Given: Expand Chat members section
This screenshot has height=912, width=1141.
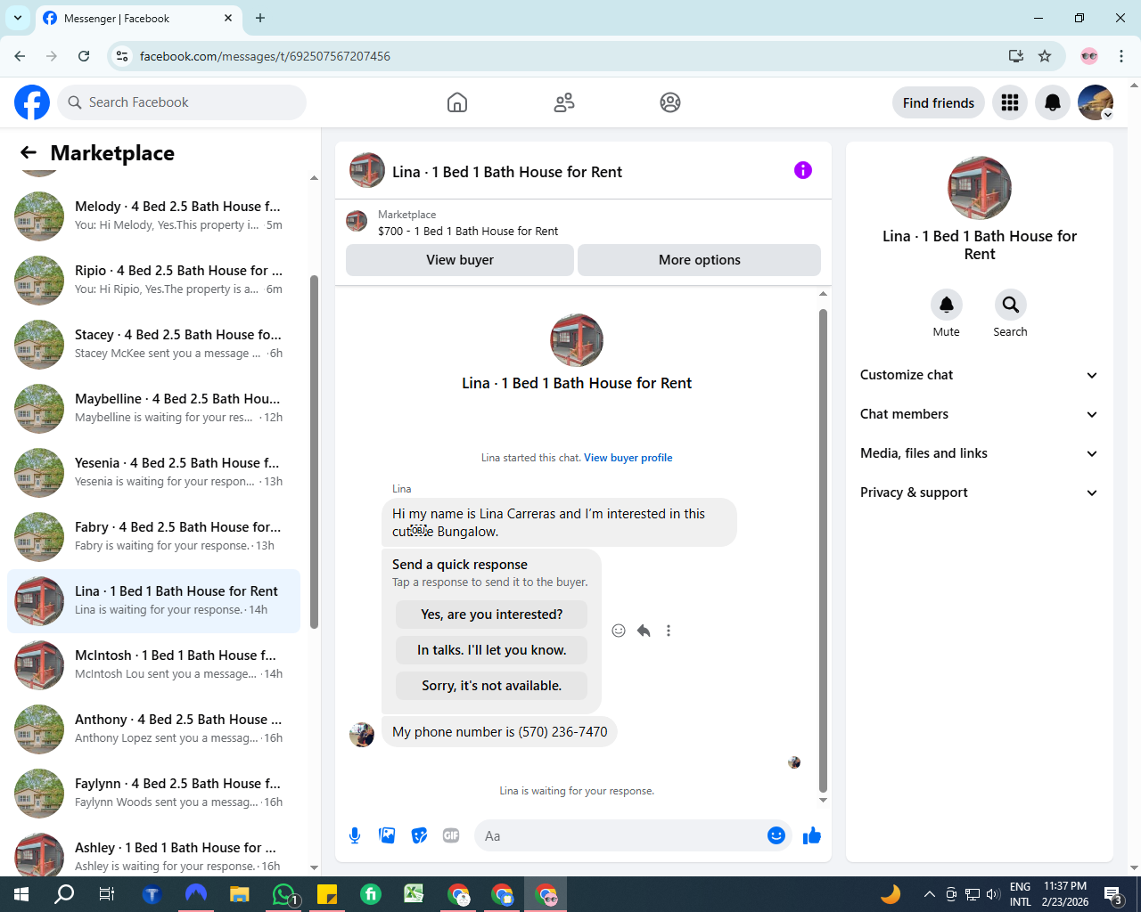Looking at the screenshot, I should [980, 414].
